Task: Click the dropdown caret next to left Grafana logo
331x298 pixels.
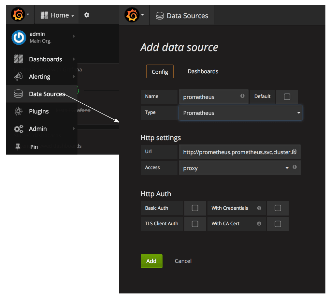Action: (x=28, y=15)
